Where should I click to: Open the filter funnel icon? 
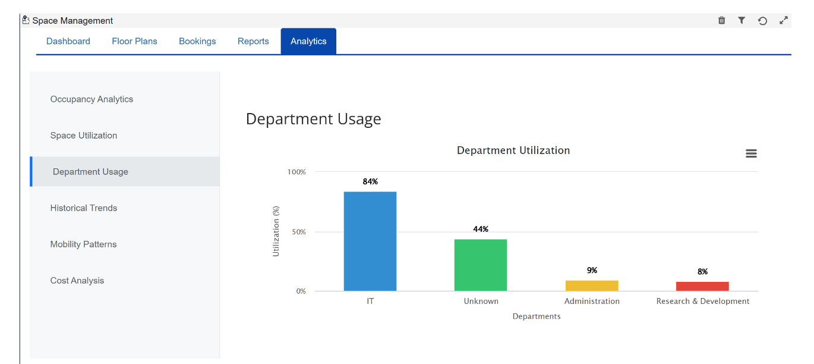(x=742, y=20)
